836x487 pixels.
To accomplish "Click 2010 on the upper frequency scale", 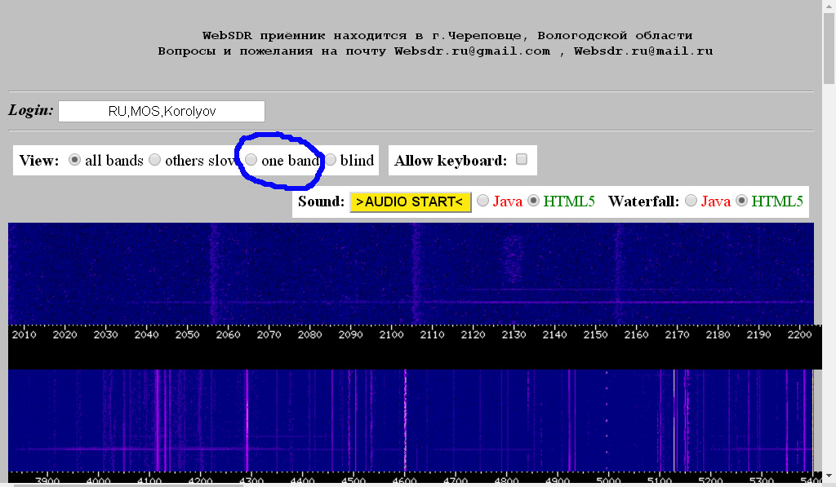I will click(x=24, y=334).
